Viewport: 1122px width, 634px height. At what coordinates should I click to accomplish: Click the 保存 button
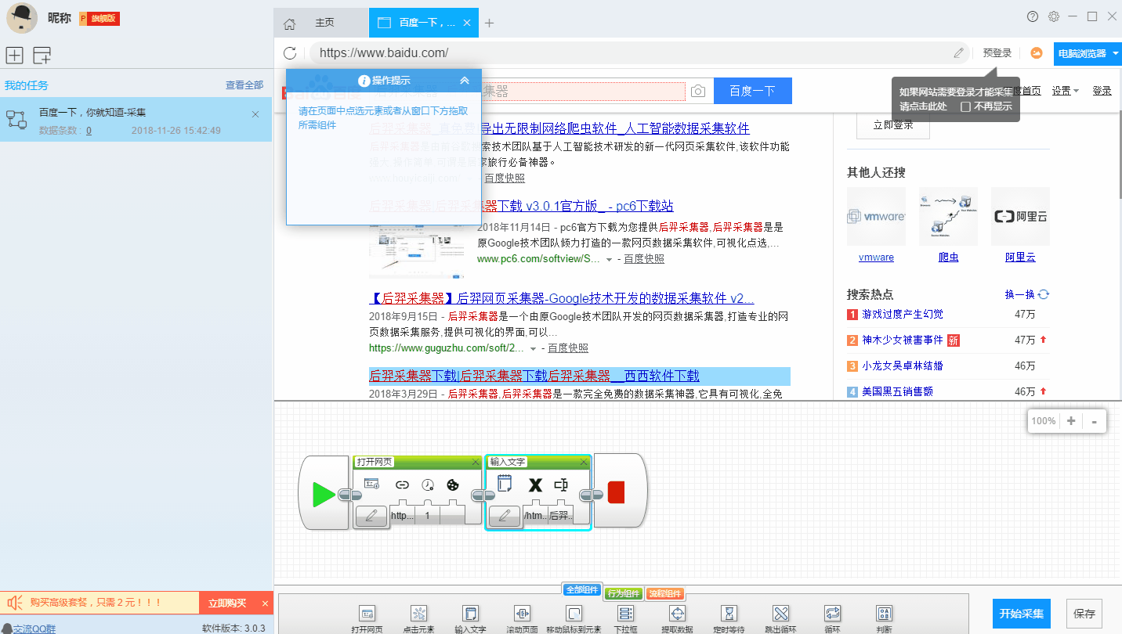click(1084, 614)
